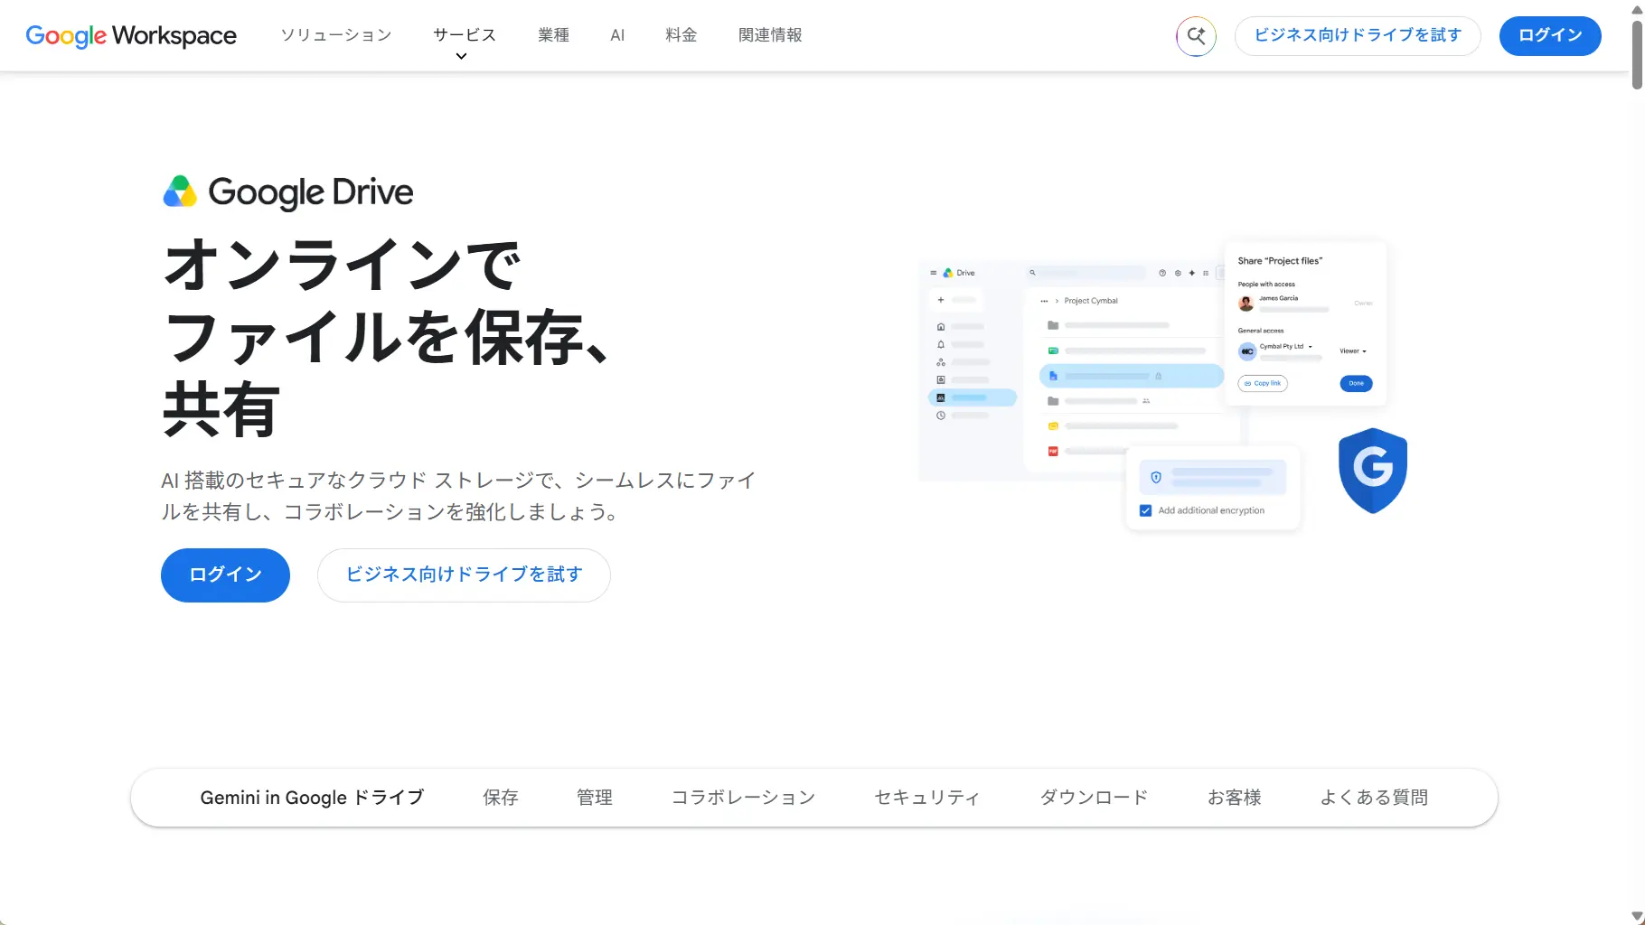The height and width of the screenshot is (925, 1645).
Task: Click the hero blue ログイン button
Action: tap(225, 575)
